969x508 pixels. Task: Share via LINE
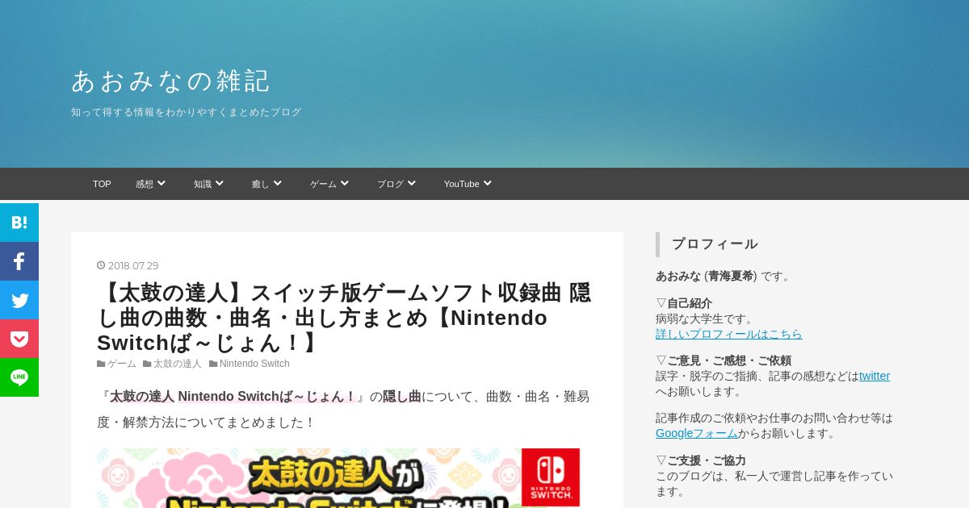19,377
